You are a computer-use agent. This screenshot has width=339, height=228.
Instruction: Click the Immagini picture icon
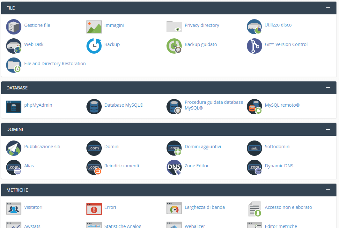94,27
